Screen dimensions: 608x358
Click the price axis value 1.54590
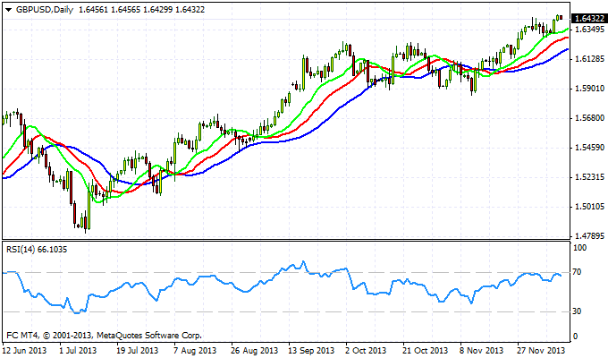pos(589,148)
